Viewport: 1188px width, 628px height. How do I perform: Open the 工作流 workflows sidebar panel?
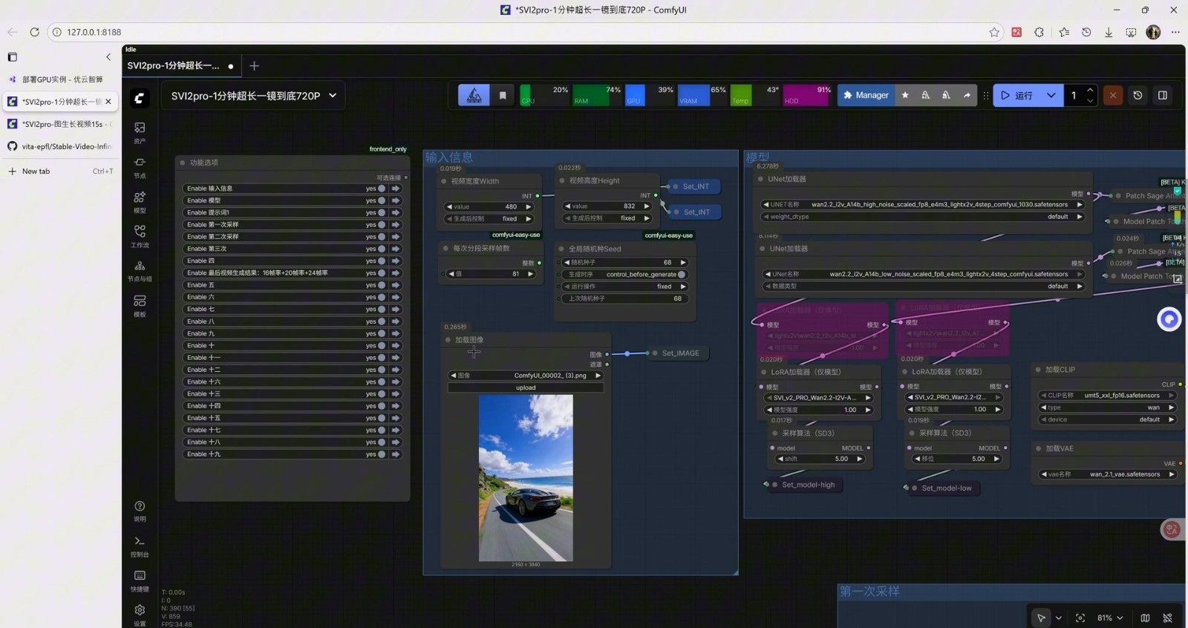pos(140,235)
